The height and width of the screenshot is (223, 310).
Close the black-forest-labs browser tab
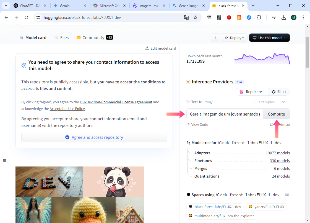click(x=243, y=6)
